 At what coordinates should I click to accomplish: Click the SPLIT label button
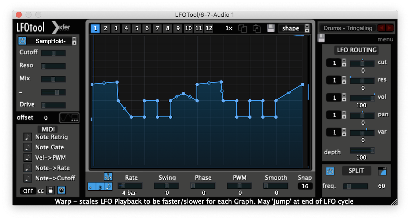pos(356,171)
